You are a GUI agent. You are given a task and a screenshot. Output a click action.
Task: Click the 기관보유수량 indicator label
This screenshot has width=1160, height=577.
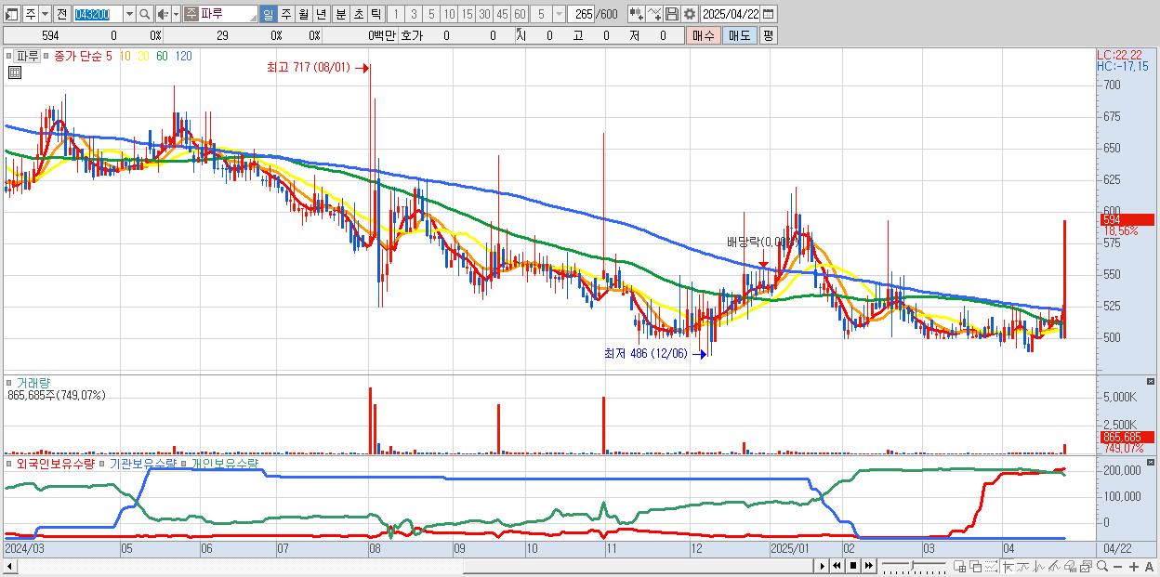pos(144,462)
